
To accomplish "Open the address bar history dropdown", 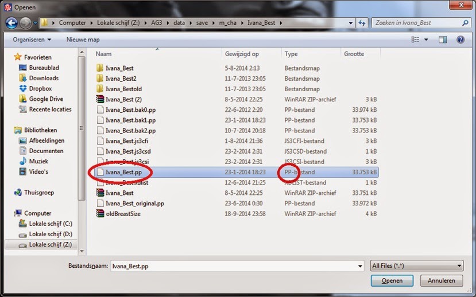I will point(351,23).
